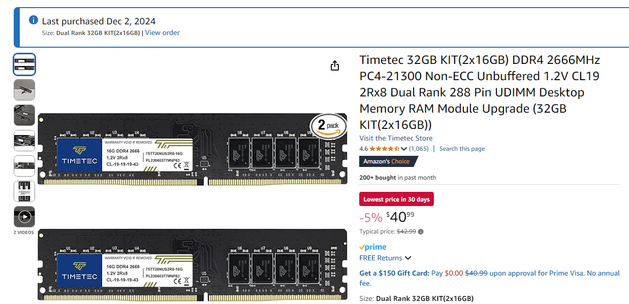Image resolution: width=629 pixels, height=304 pixels.
Task: Open Search this page
Action: click(461, 148)
